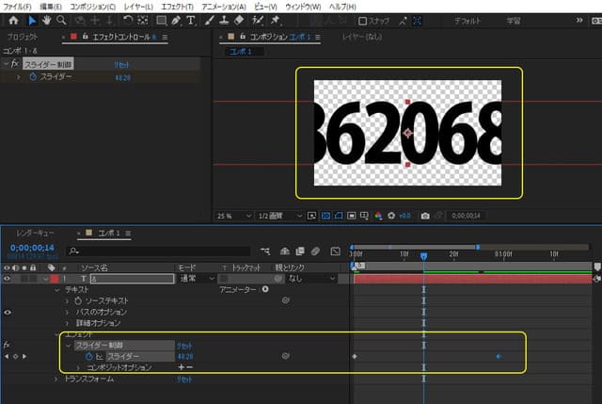This screenshot has width=602, height=404.
Task: Select the Roto Brush tool
Action: 257,21
